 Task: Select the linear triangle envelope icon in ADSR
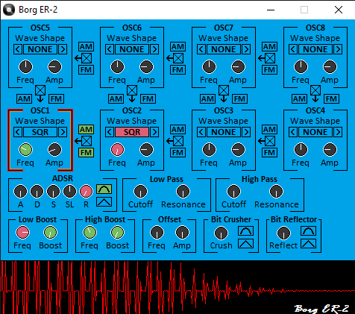click(104, 202)
